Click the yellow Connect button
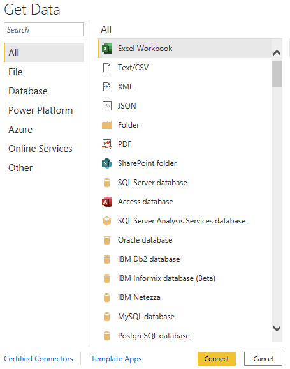The height and width of the screenshot is (369, 290). coord(217,359)
